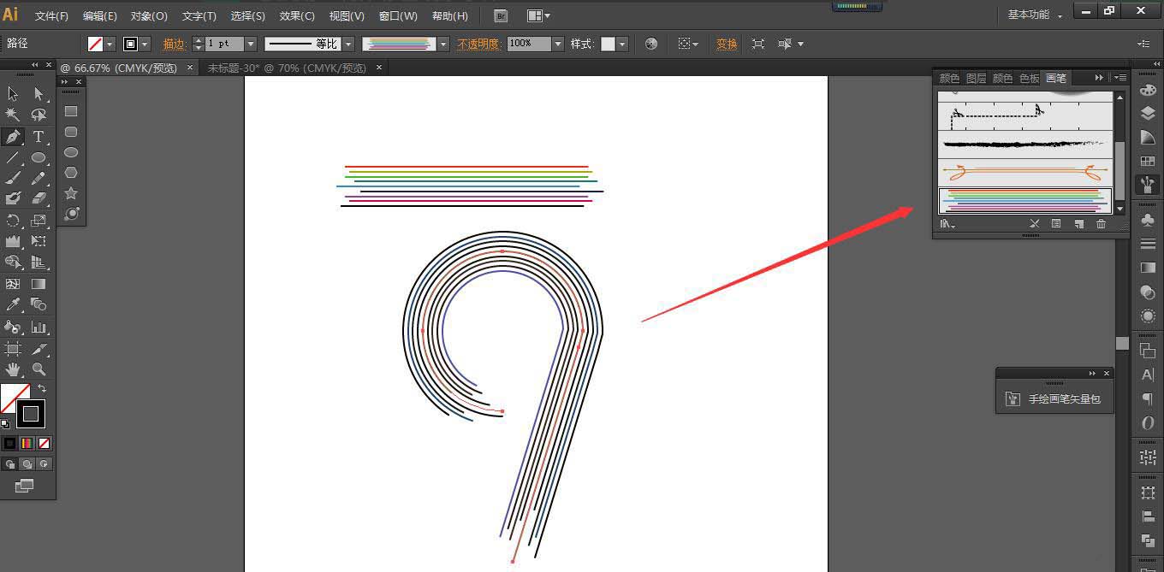Select the Gradient tool
Screen dimensions: 1164x572
[x=39, y=284]
